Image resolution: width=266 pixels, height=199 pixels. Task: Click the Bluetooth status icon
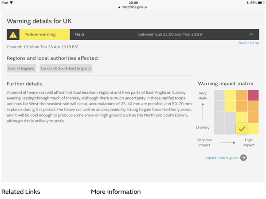248,3
